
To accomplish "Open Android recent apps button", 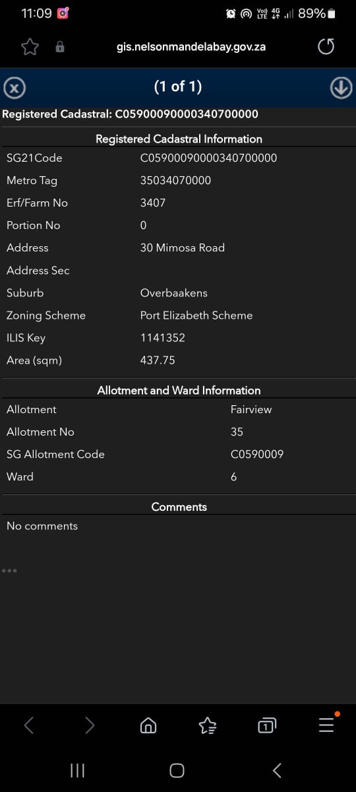I will coord(77,770).
